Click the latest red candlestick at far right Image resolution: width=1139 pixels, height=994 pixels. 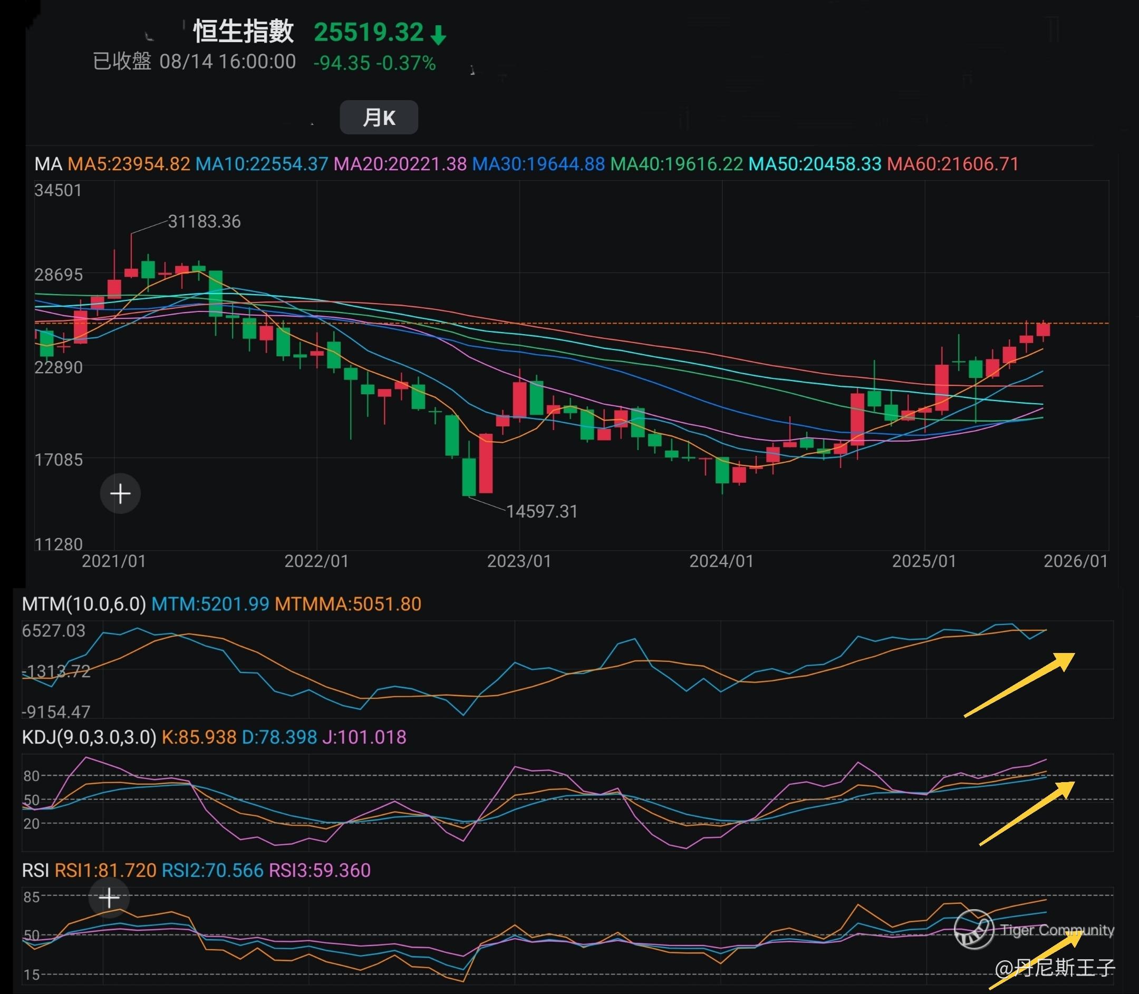tap(1043, 330)
